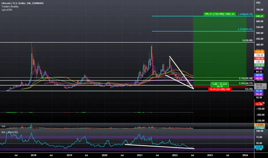Select the upper falling-wedge trendline on price
This screenshot has height=158, width=268.
tap(181, 72)
